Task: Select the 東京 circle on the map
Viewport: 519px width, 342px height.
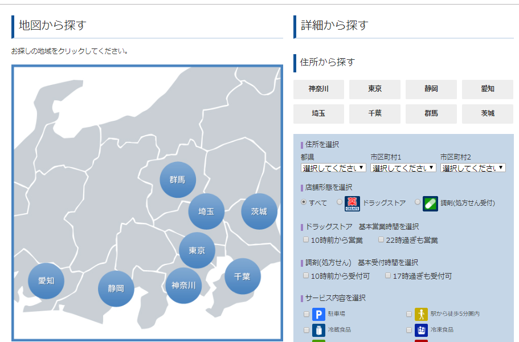Action: (x=197, y=250)
